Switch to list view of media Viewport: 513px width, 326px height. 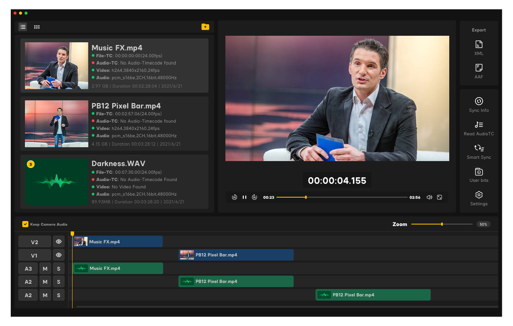[23, 27]
